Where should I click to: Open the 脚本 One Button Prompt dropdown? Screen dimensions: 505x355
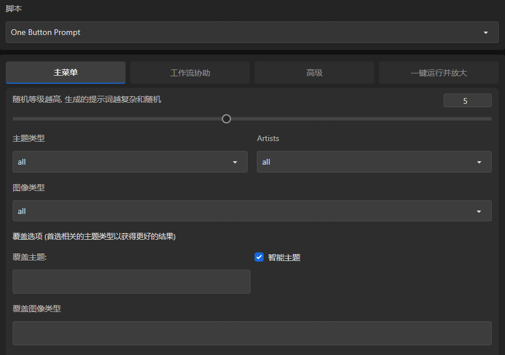(252, 32)
